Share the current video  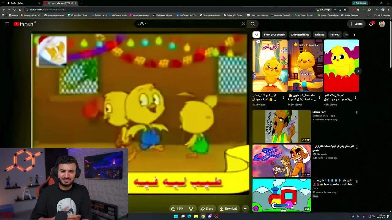click(206, 209)
